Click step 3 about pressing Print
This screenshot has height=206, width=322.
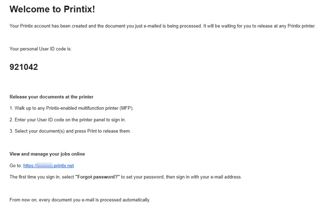point(70,131)
